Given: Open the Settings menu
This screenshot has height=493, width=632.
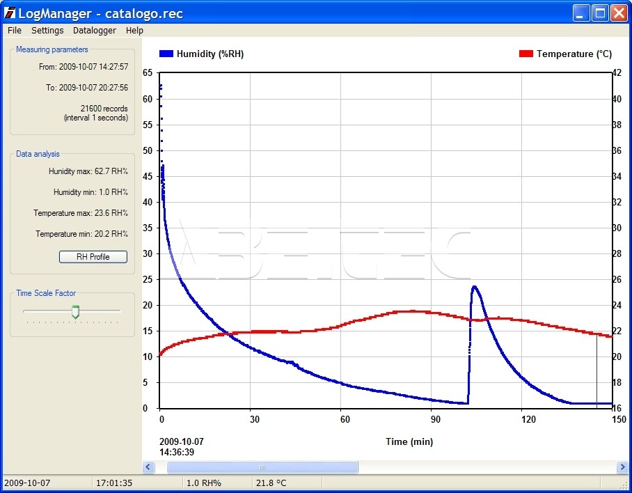Looking at the screenshot, I should (47, 30).
